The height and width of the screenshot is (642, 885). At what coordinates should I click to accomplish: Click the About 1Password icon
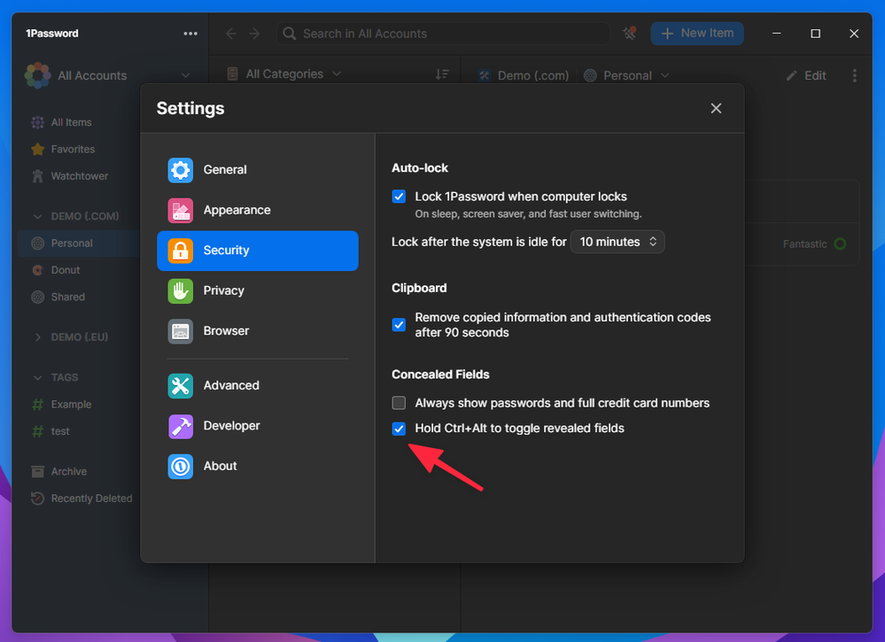coord(181,466)
